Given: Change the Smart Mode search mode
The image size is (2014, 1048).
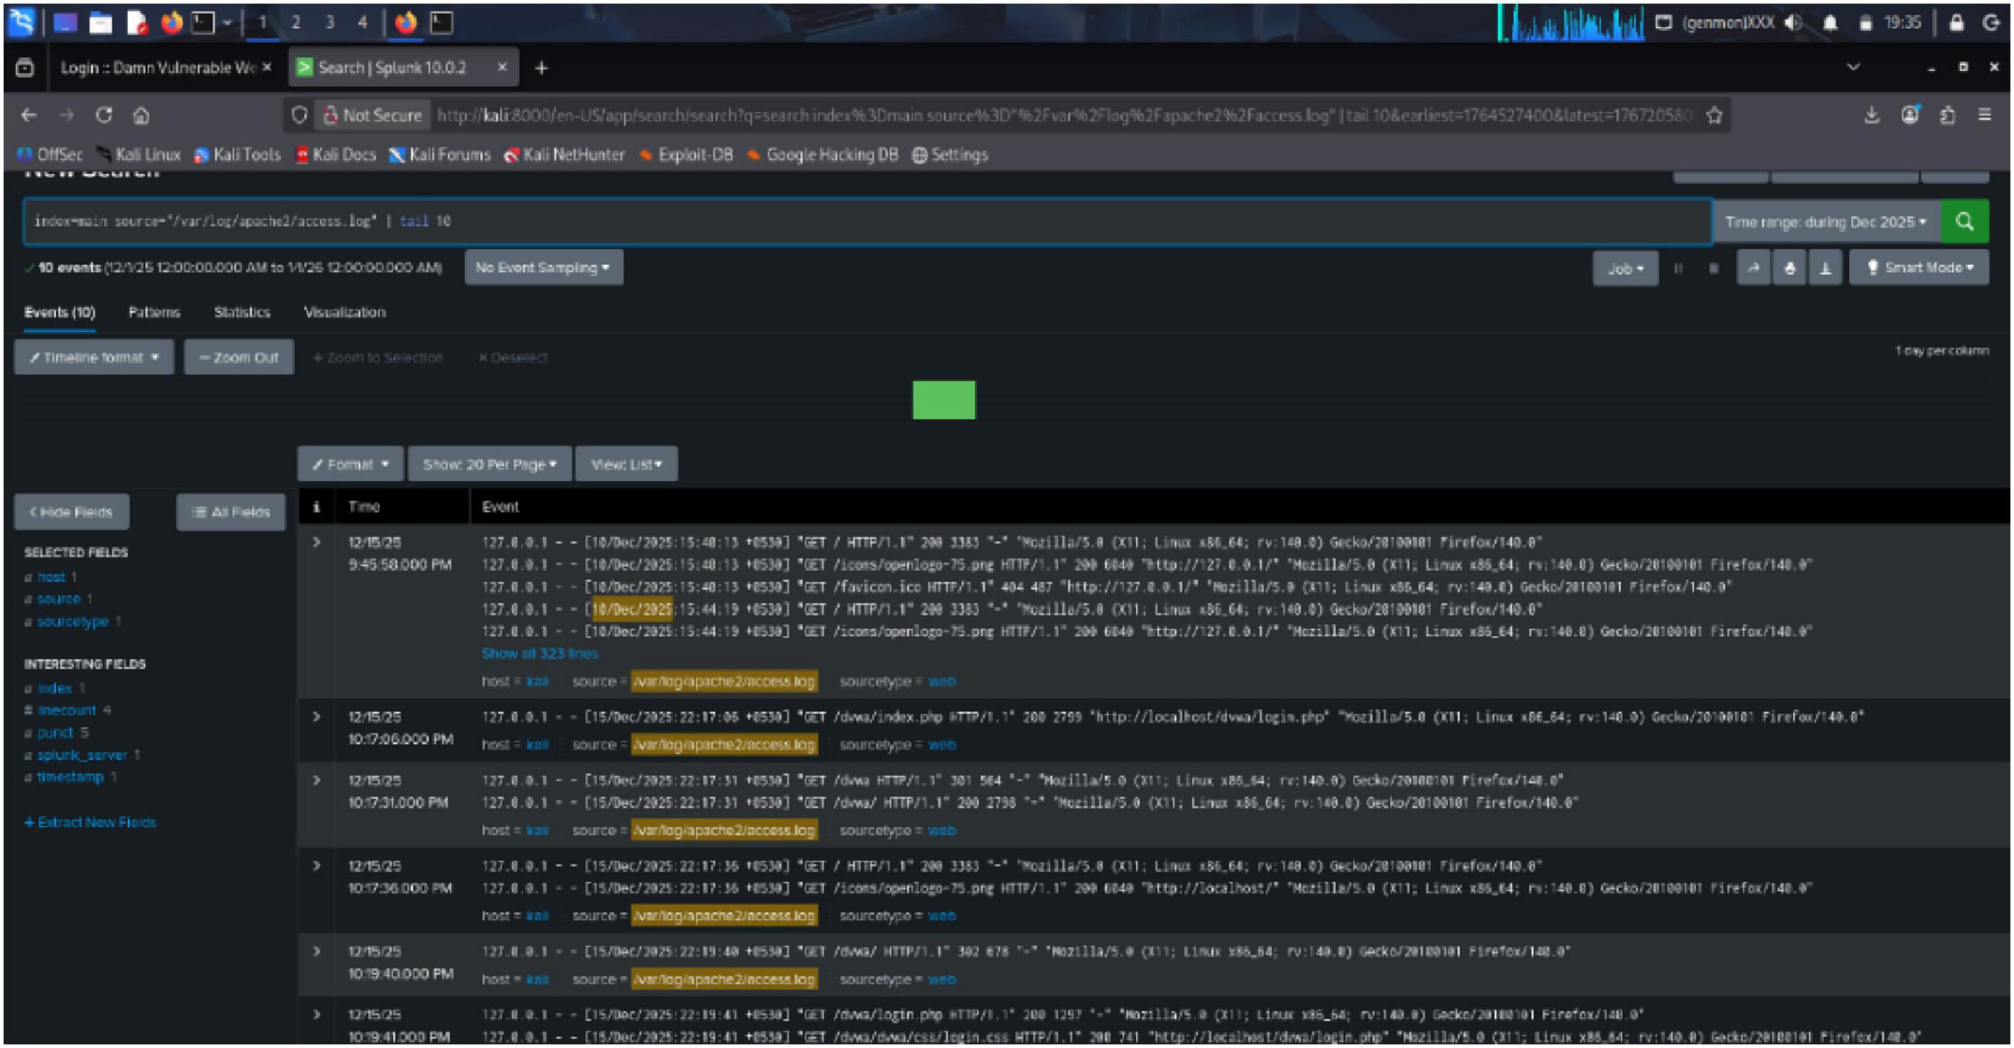Looking at the screenshot, I should 1919,269.
